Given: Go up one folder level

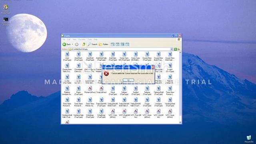Looking at the screenshot, I should 84,44.
